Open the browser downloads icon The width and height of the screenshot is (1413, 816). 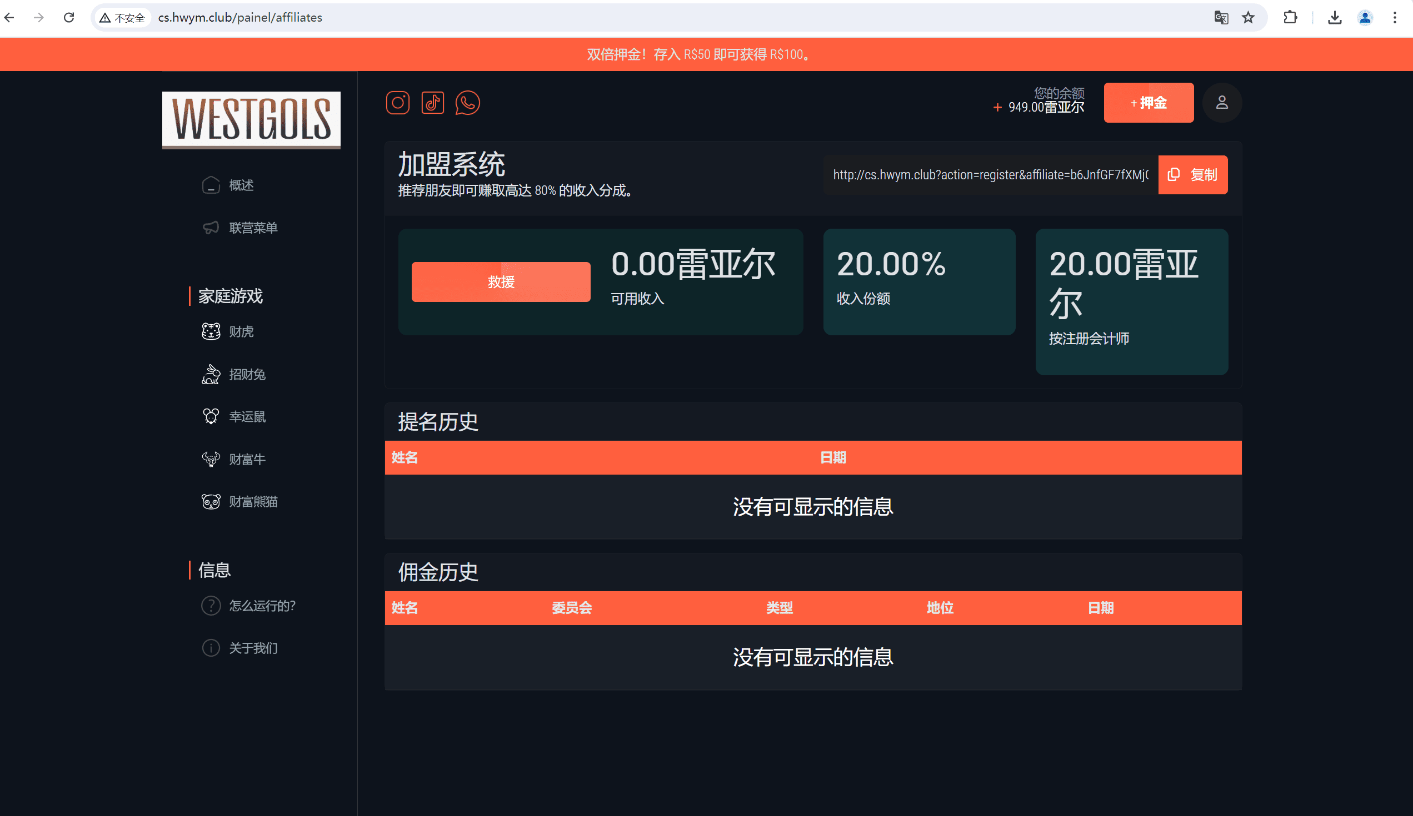[1335, 17]
